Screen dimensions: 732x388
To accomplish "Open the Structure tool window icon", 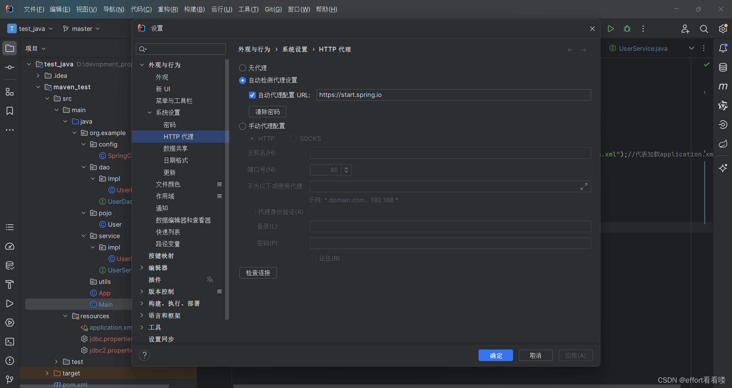I will 10,92.
